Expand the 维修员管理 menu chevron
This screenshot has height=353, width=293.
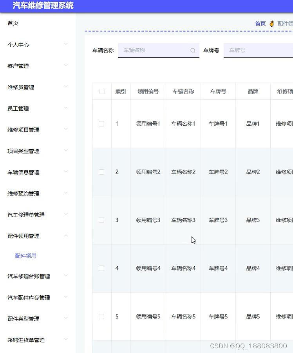66,86
